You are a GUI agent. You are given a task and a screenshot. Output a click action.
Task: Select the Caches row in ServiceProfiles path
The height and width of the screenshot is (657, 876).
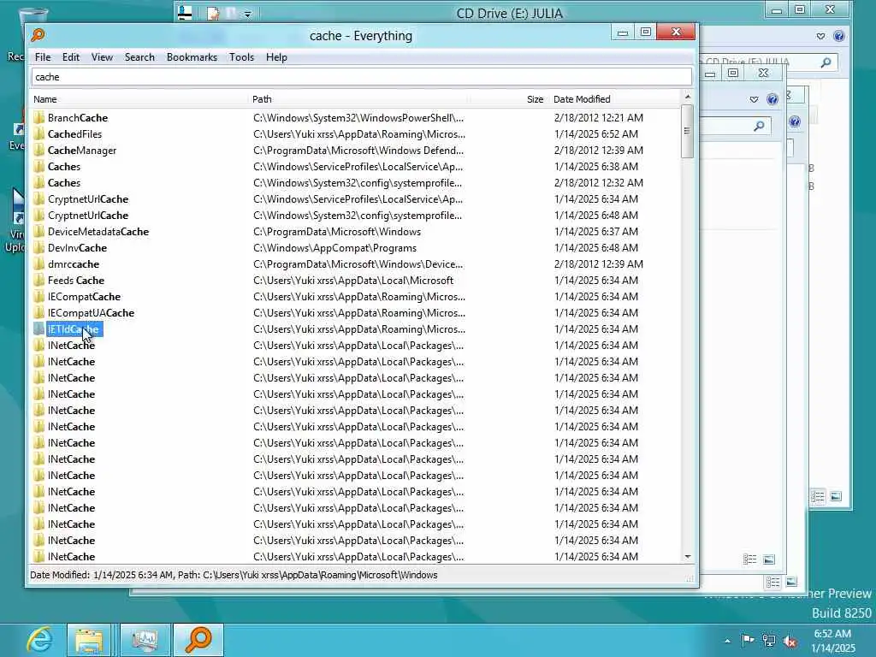355,167
